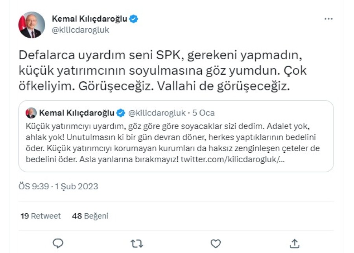Click the @kilicdarogluk handle under the name
Viewport: 354px width, 253px height.
coord(81,30)
